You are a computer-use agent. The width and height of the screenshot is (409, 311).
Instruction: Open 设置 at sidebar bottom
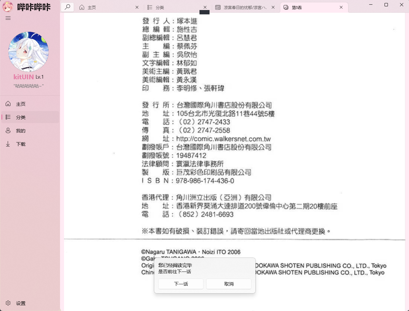pos(30,303)
